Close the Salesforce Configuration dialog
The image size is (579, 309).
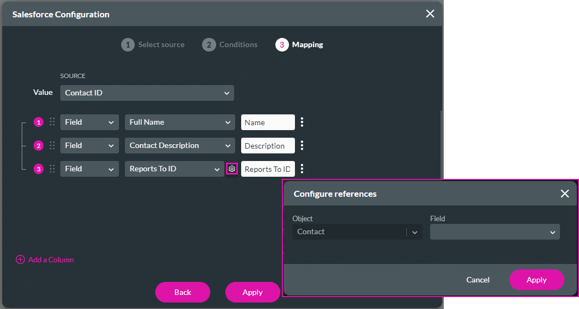pos(430,14)
